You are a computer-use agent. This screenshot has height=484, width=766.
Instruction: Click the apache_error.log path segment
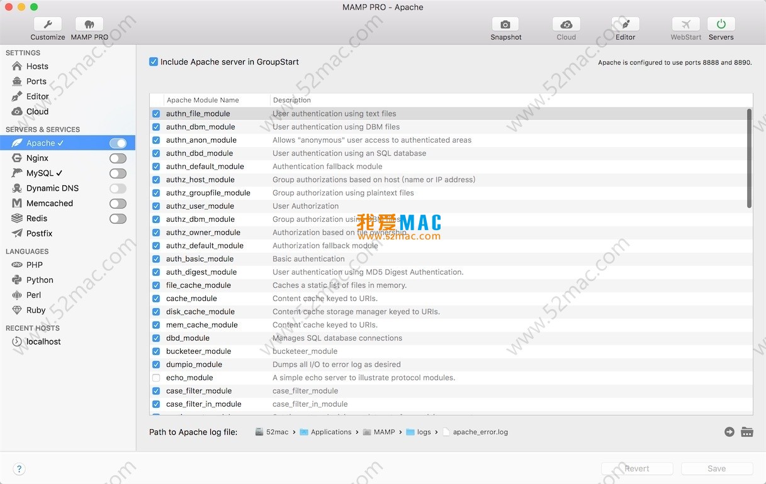click(x=475, y=432)
